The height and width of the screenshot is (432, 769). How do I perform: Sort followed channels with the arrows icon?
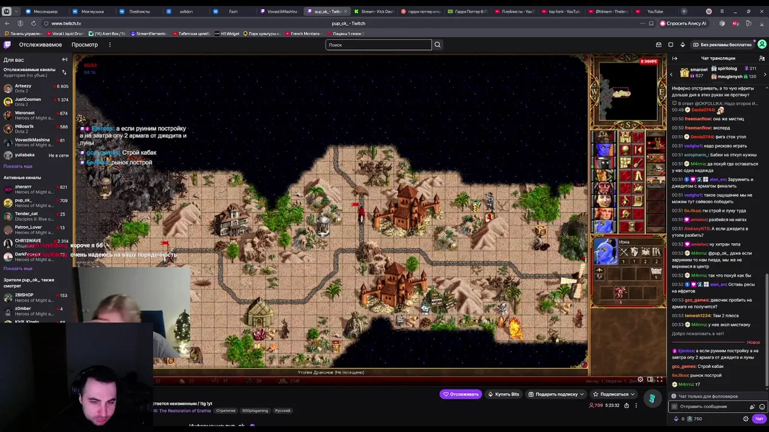click(x=64, y=72)
